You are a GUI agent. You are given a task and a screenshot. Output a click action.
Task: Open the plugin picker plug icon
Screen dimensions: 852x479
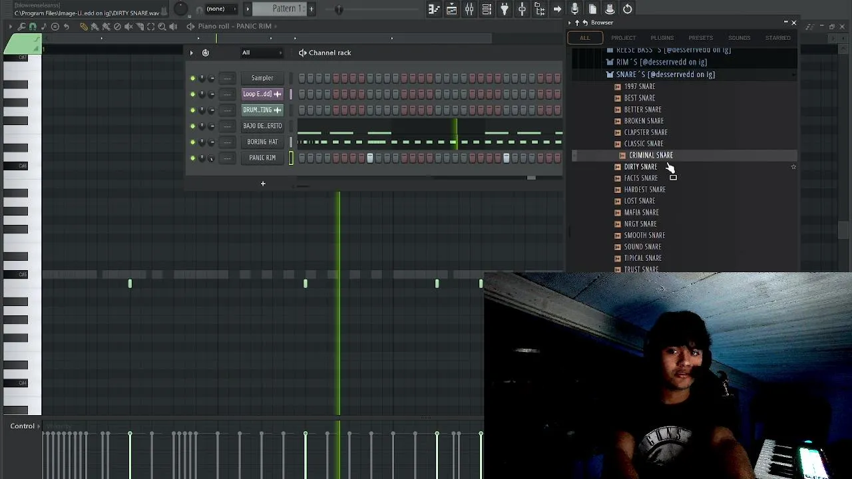point(505,9)
